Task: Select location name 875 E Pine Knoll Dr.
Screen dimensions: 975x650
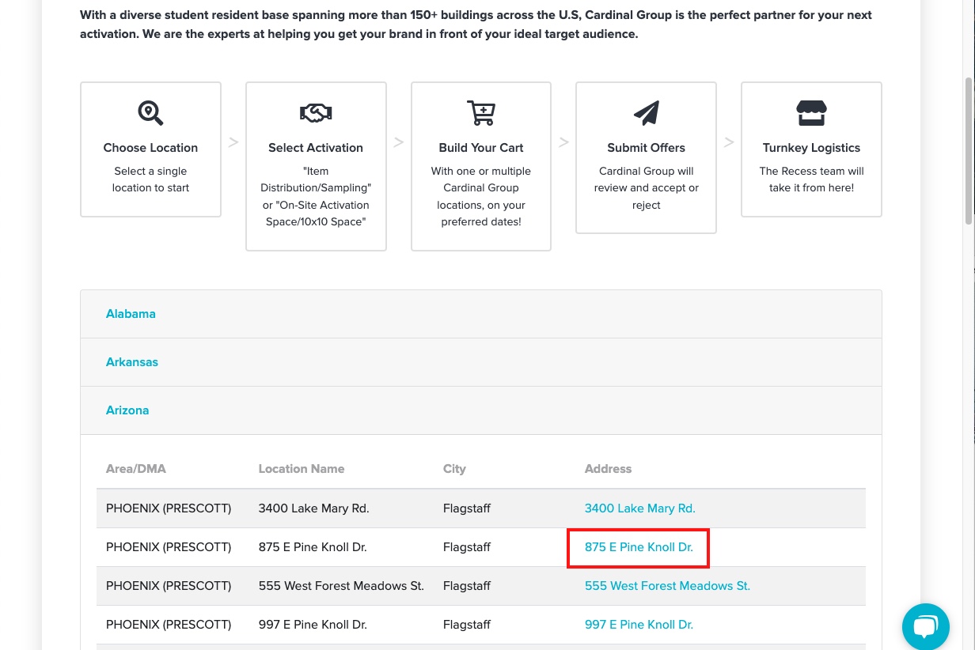Action: coord(313,547)
